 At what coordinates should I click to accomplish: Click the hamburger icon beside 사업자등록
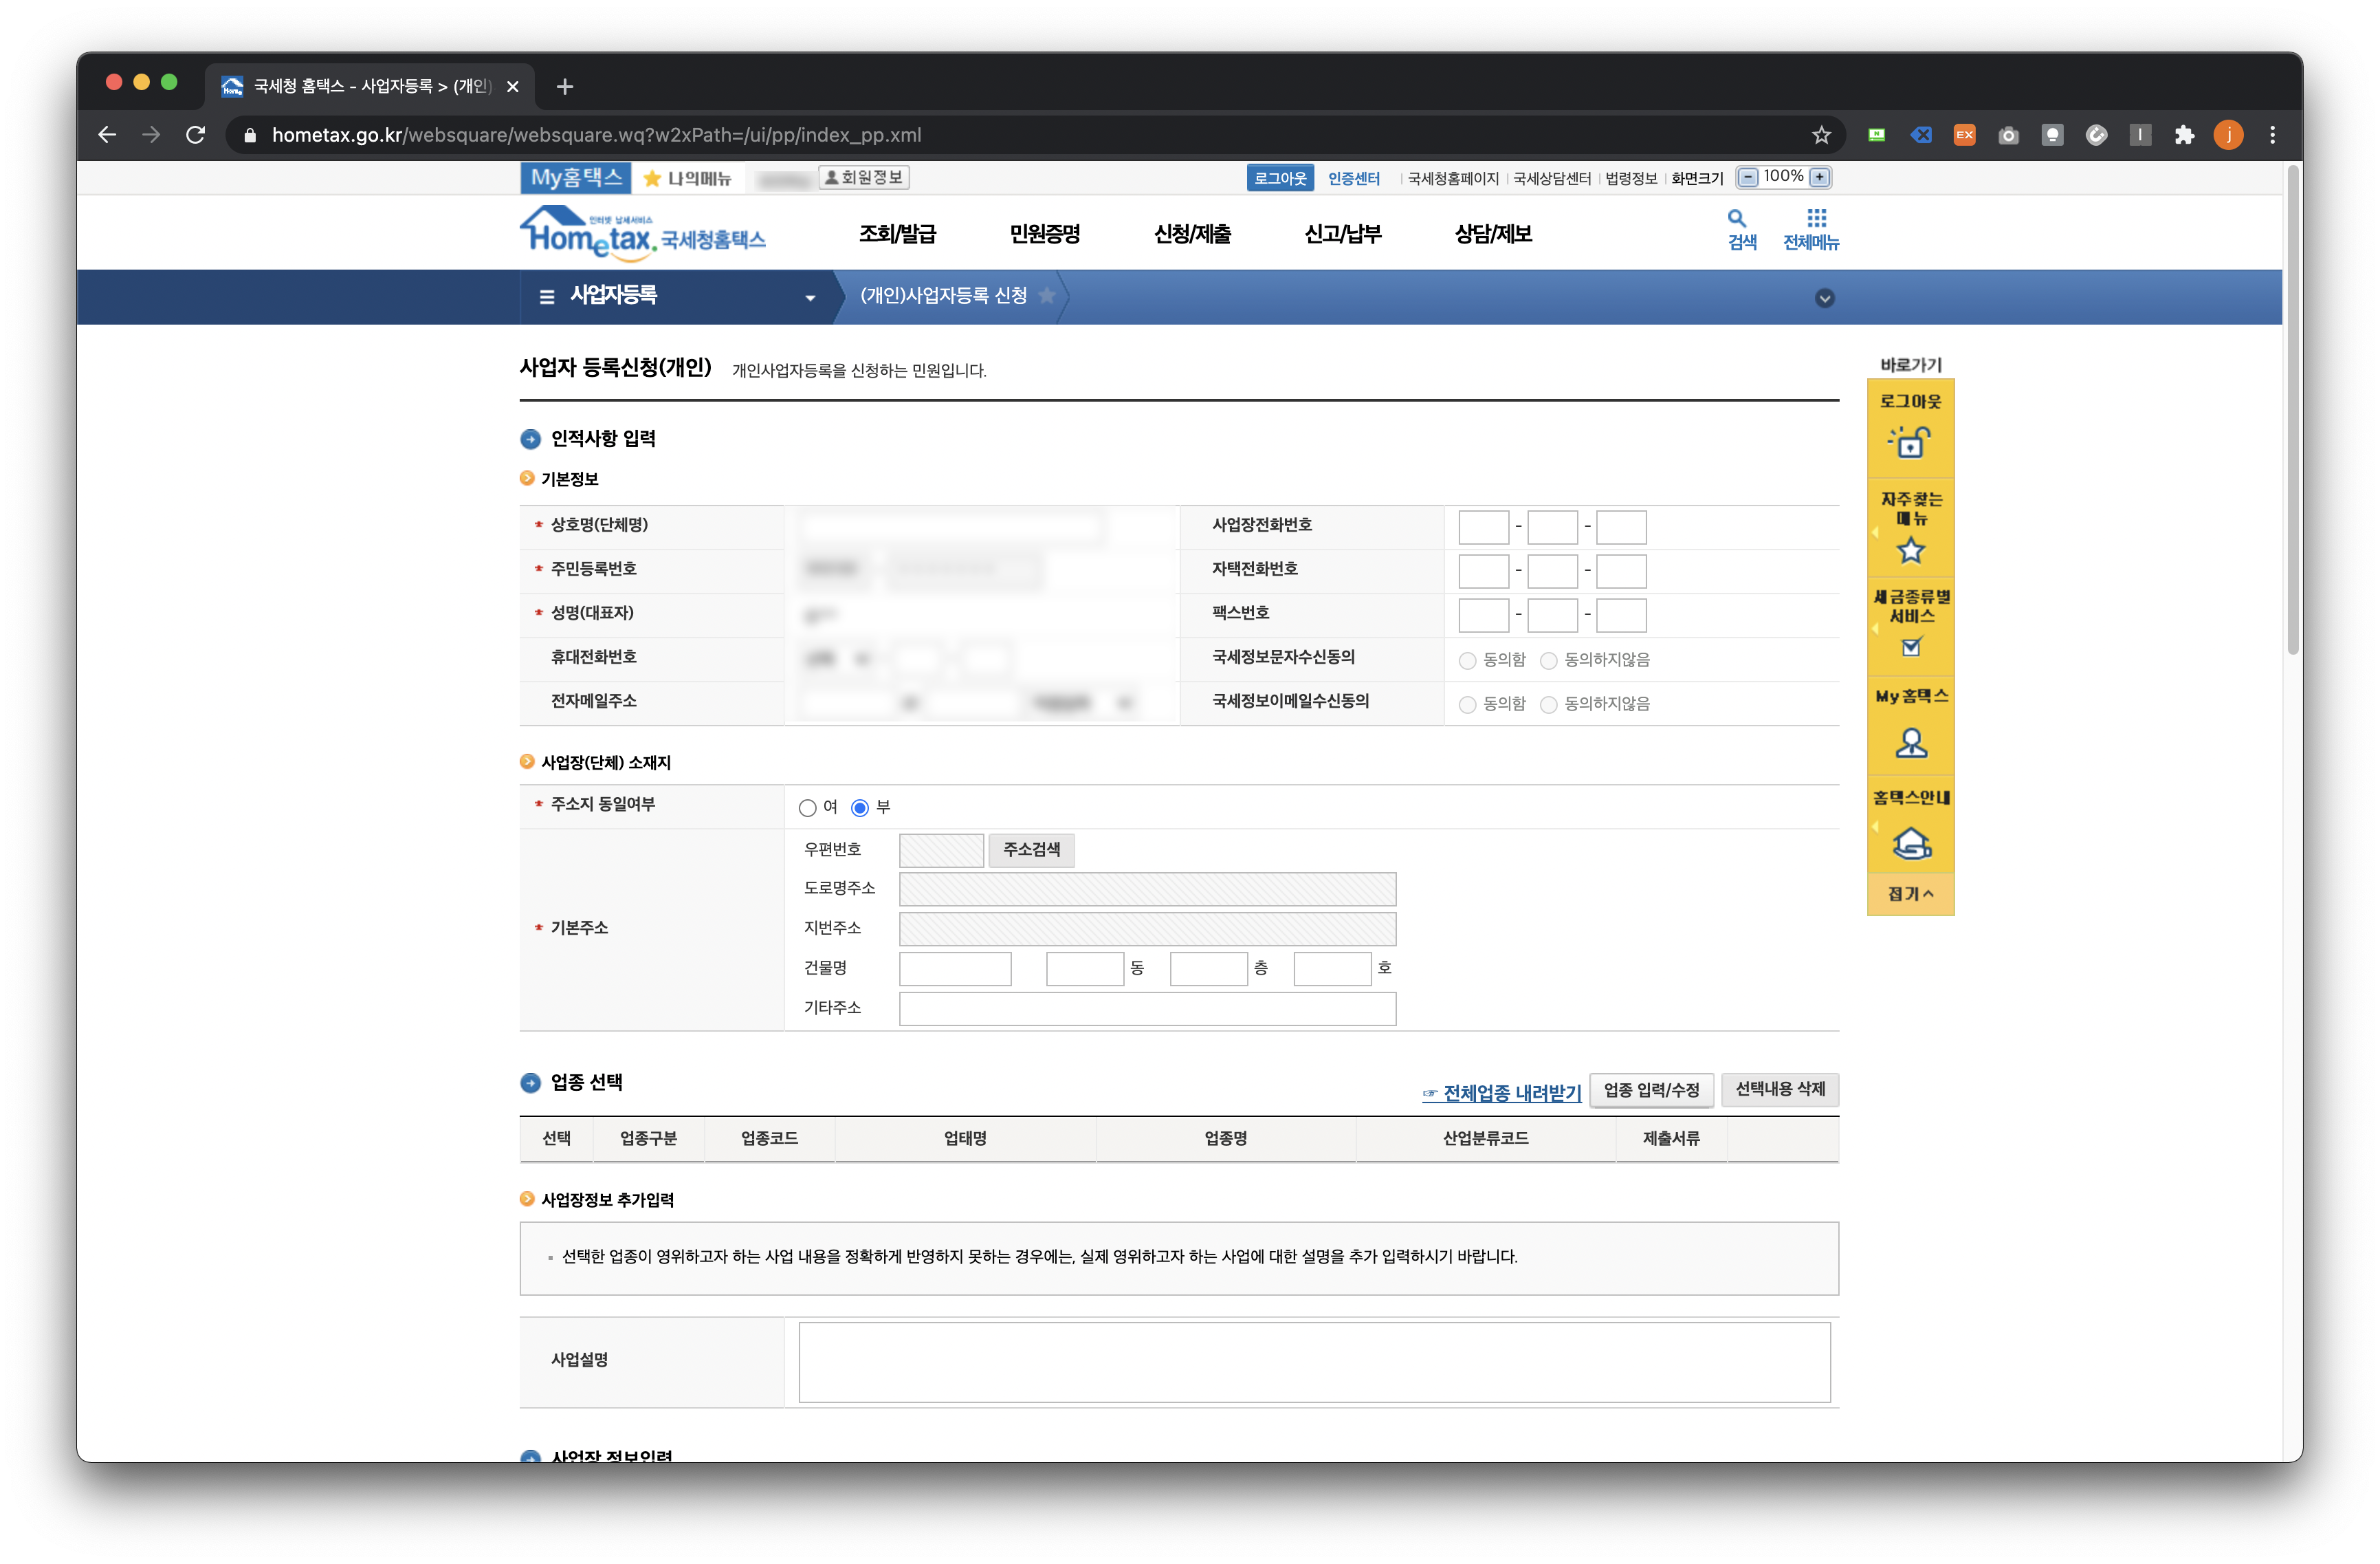point(546,296)
